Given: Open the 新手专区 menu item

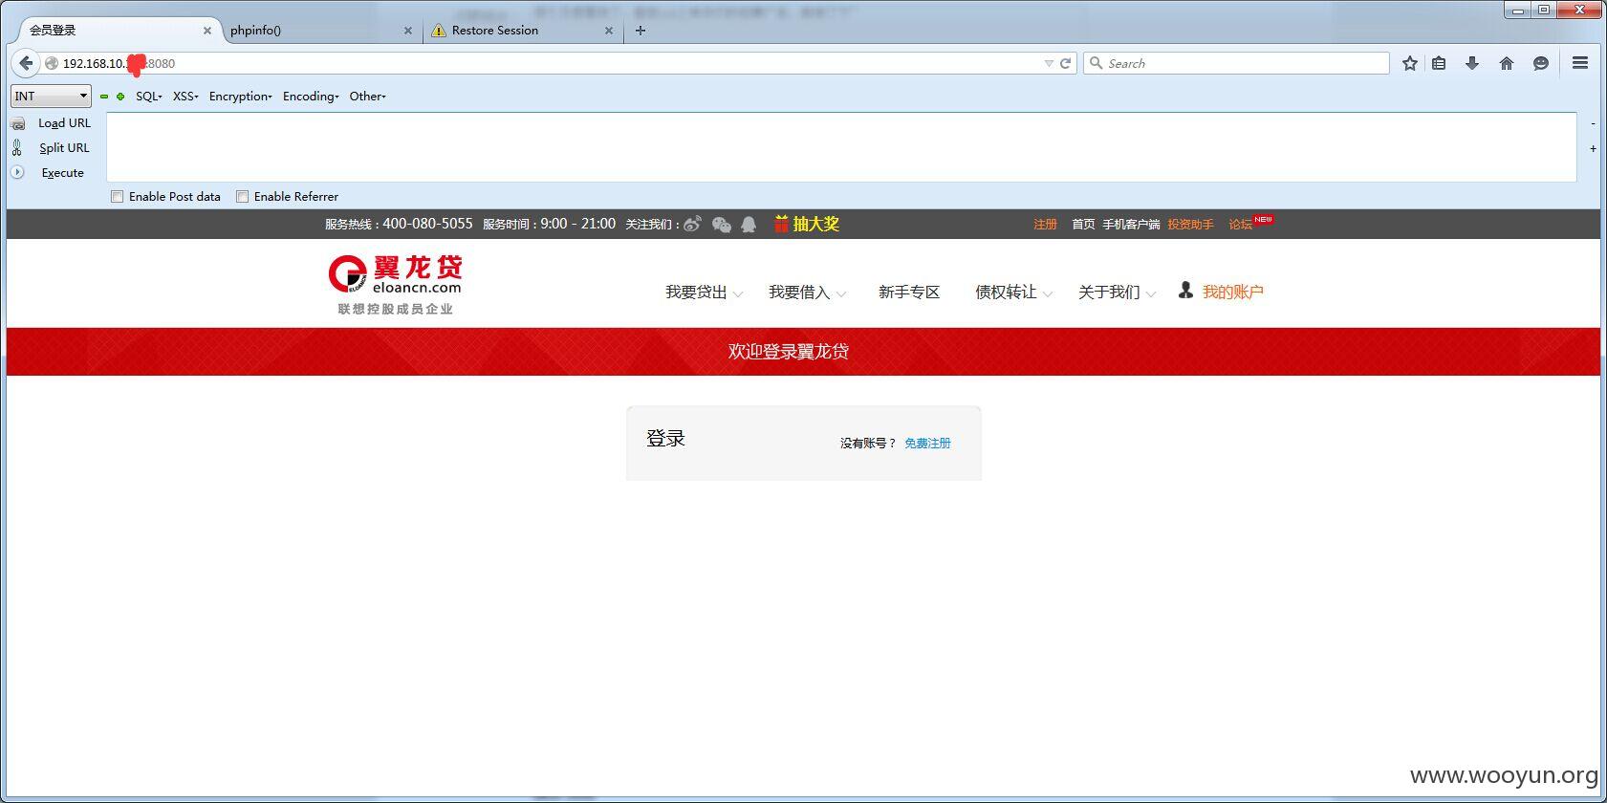Looking at the screenshot, I should pyautogui.click(x=909, y=293).
